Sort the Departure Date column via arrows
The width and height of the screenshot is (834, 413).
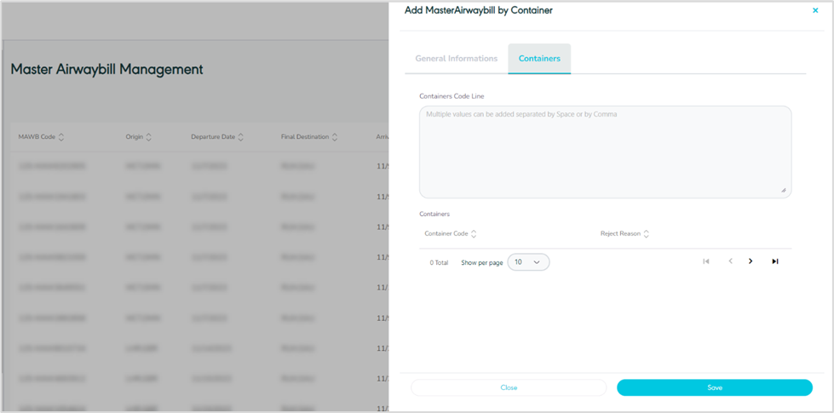pyautogui.click(x=241, y=137)
